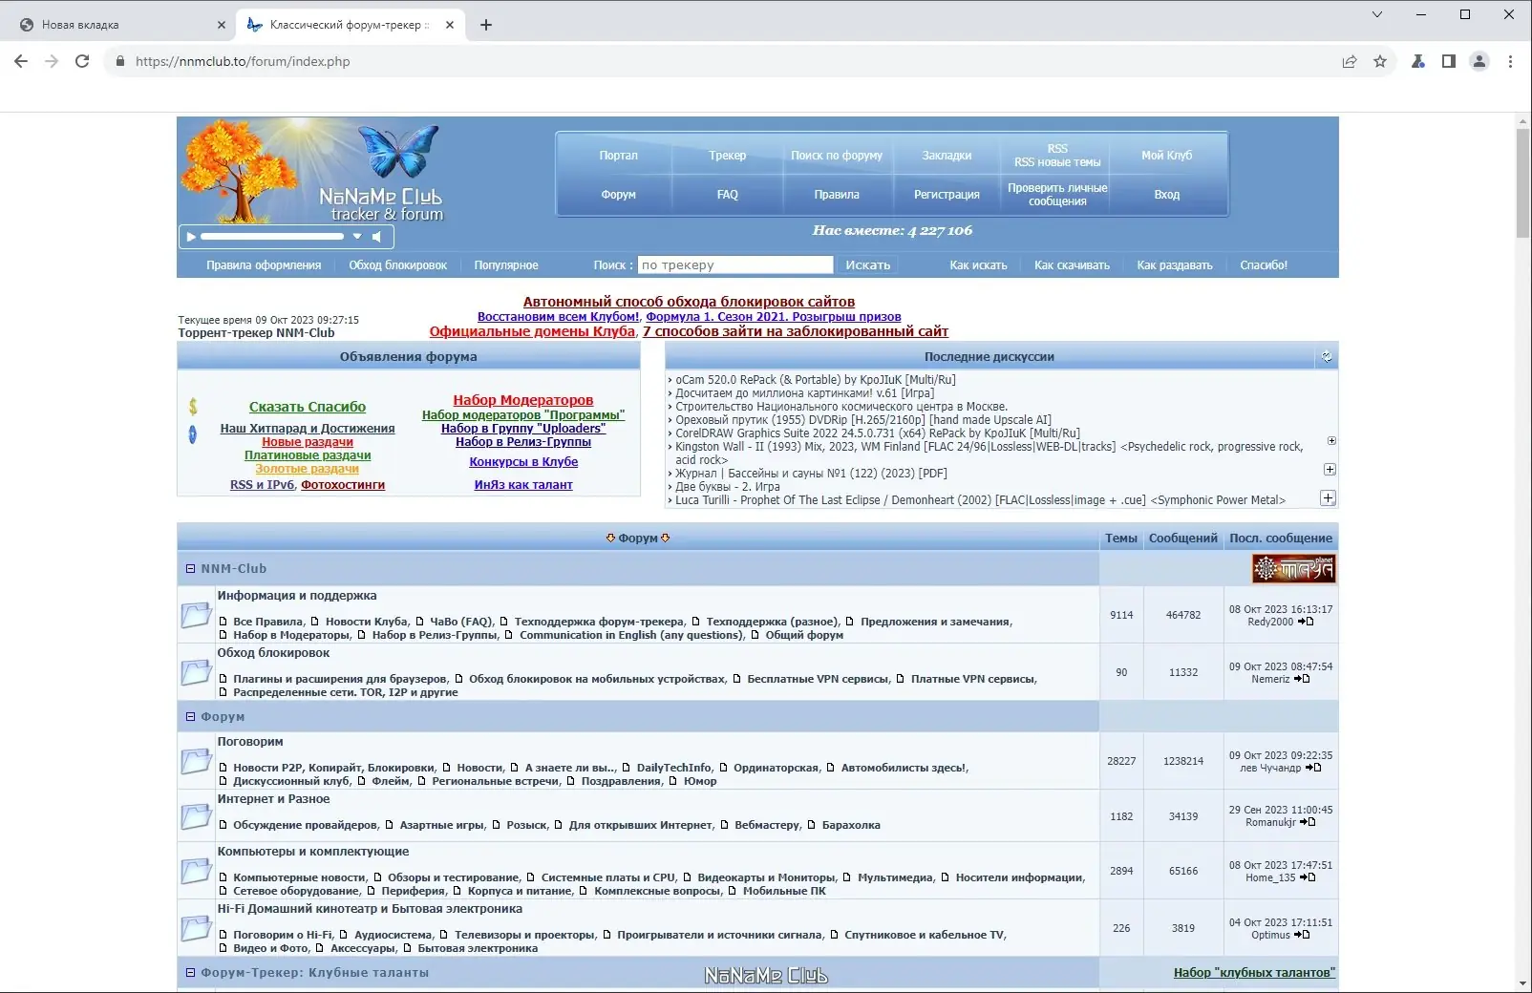The image size is (1532, 993).
Task: Sort by the Форум column header
Action: point(638,538)
